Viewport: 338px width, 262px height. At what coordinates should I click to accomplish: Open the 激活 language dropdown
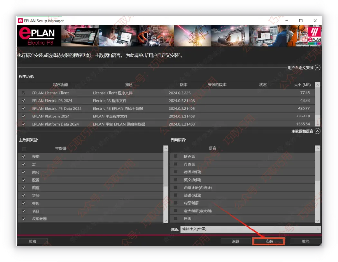250,229
